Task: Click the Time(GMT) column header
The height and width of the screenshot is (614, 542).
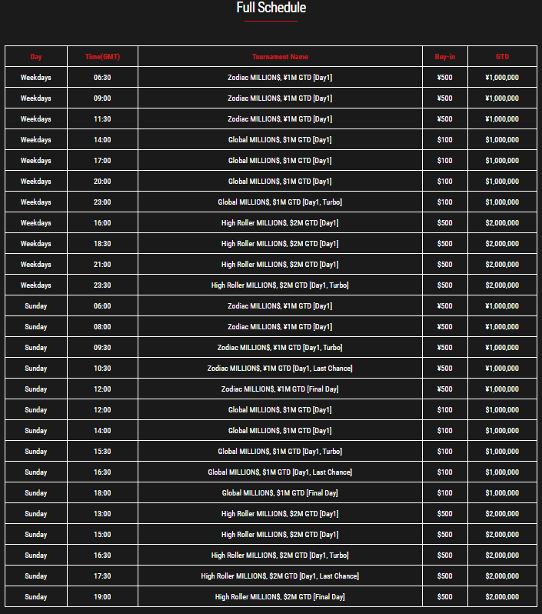Action: 102,57
